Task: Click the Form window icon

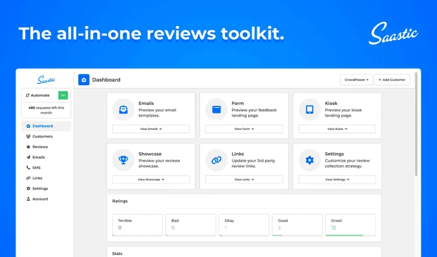Action: 216,110
